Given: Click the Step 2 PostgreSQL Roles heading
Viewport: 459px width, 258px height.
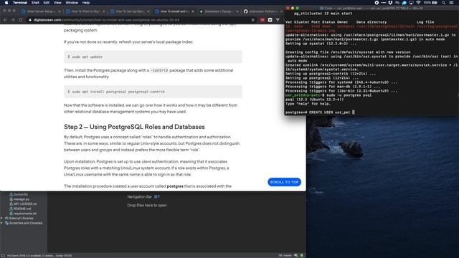Looking at the screenshot, I should 134,127.
